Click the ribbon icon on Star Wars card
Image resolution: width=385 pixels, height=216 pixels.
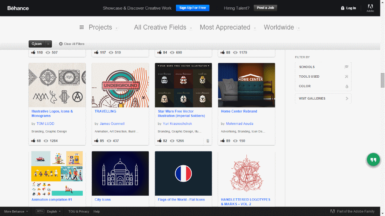click(x=208, y=141)
